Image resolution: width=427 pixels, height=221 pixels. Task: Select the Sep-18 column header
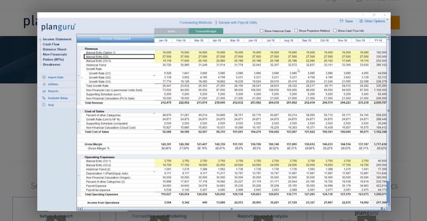(x=306, y=41)
